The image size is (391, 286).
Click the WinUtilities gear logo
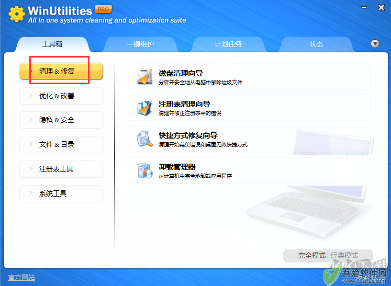(x=17, y=14)
